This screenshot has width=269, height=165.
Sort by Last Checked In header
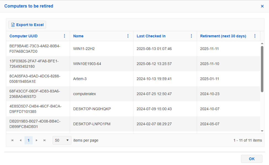tap(151, 36)
